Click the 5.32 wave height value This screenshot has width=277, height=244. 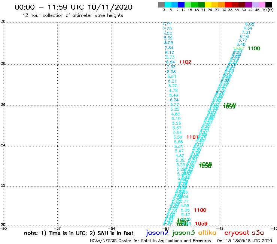[x=180, y=160]
